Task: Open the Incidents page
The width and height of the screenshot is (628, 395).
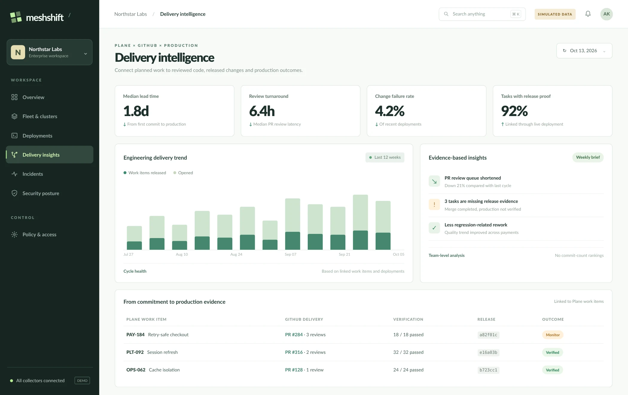Action: pyautogui.click(x=50, y=174)
